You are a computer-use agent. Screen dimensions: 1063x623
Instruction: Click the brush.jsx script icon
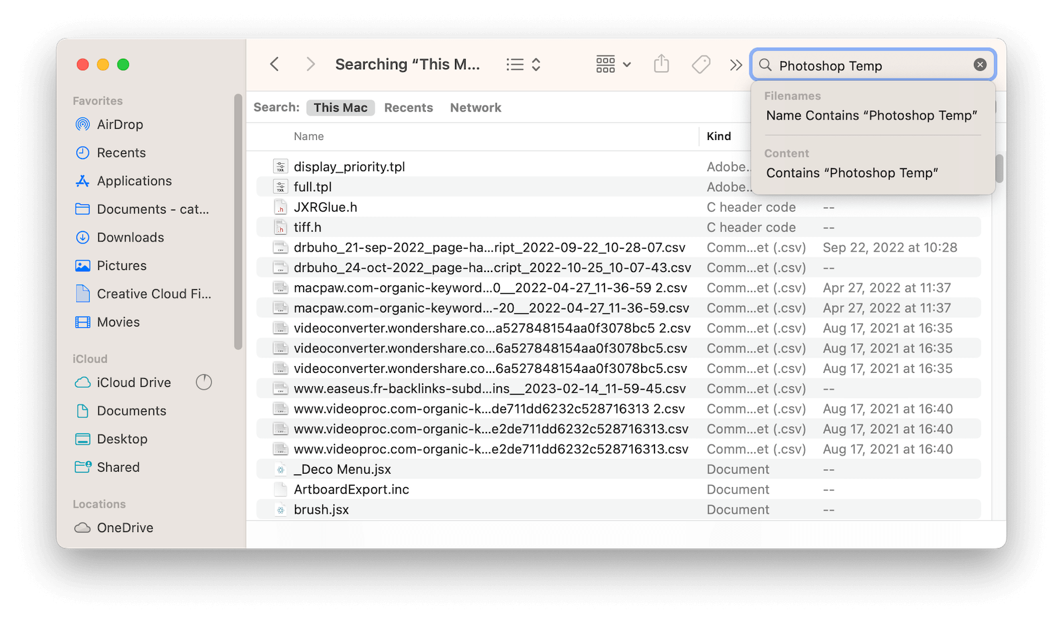281,510
